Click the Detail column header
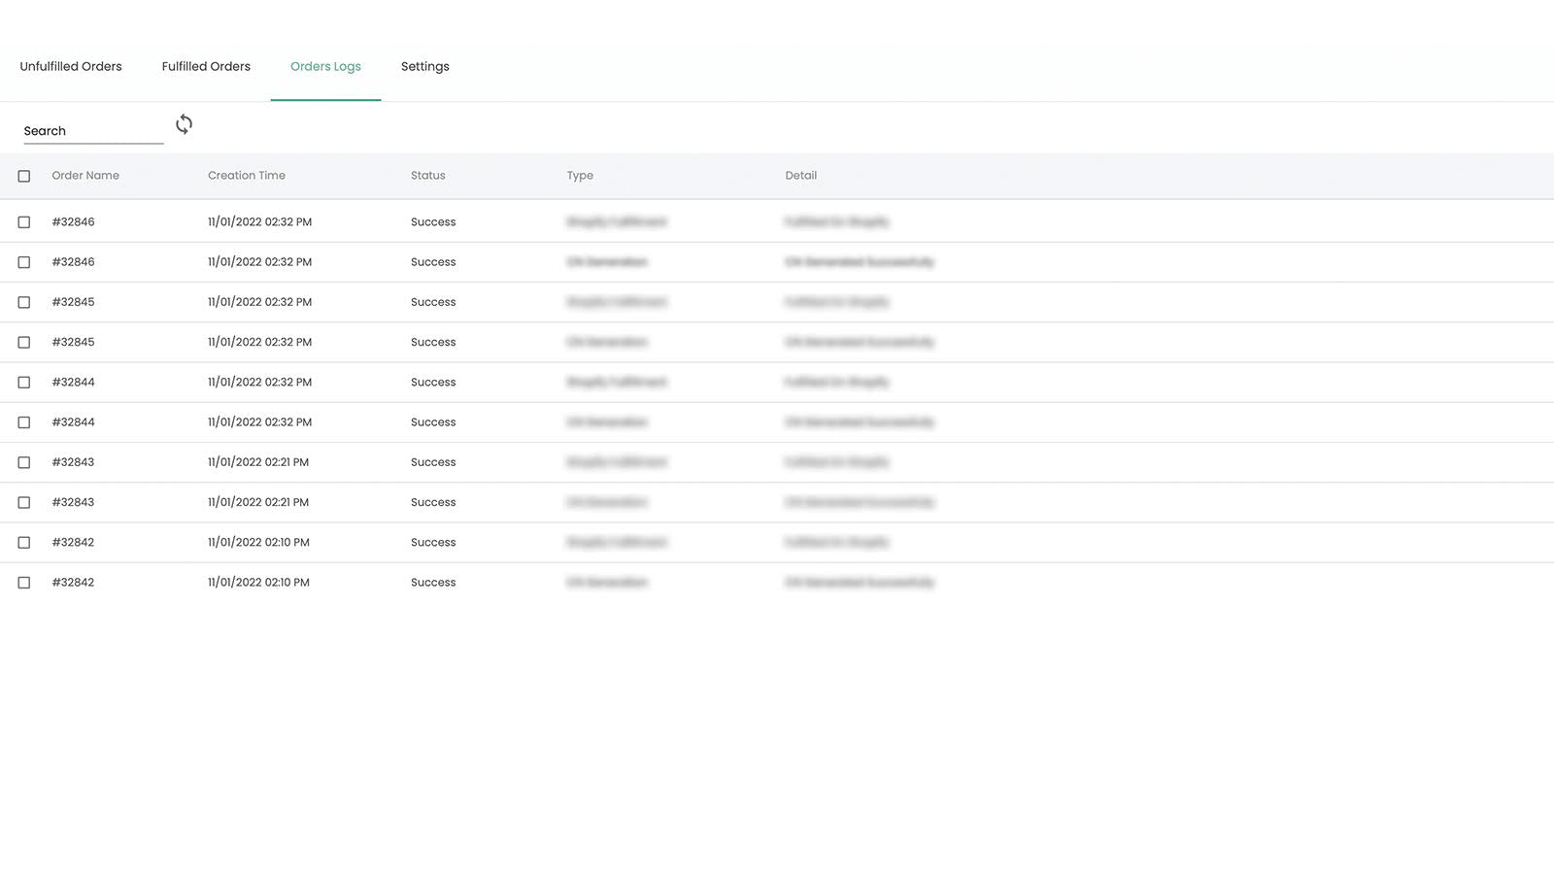1554x874 pixels. pos(800,176)
